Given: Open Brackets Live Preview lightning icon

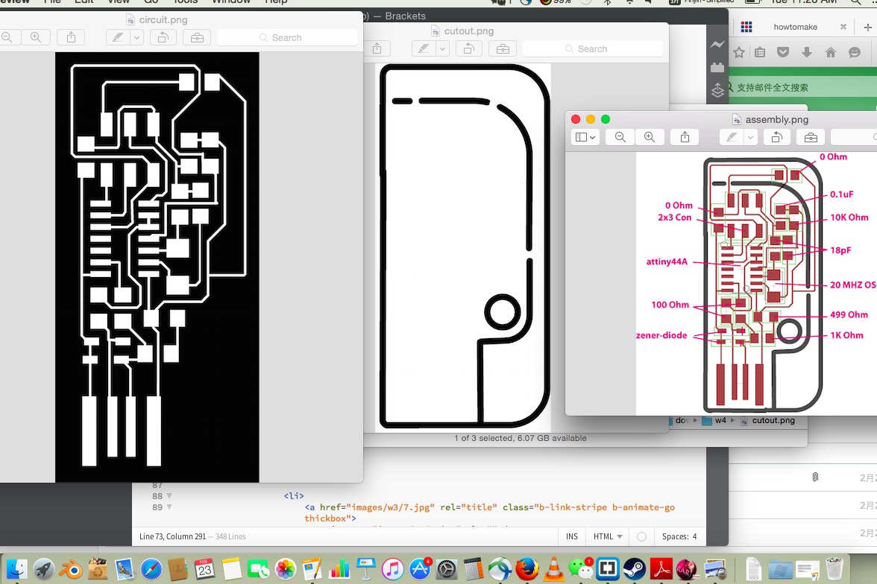Looking at the screenshot, I should pos(717,45).
